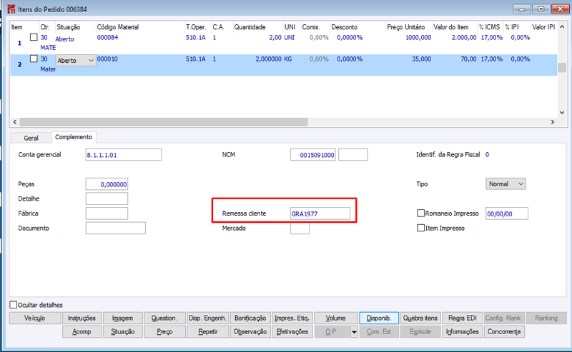The width and height of the screenshot is (572, 352).
Task: Click the Bonificação button
Action: pyautogui.click(x=250, y=318)
